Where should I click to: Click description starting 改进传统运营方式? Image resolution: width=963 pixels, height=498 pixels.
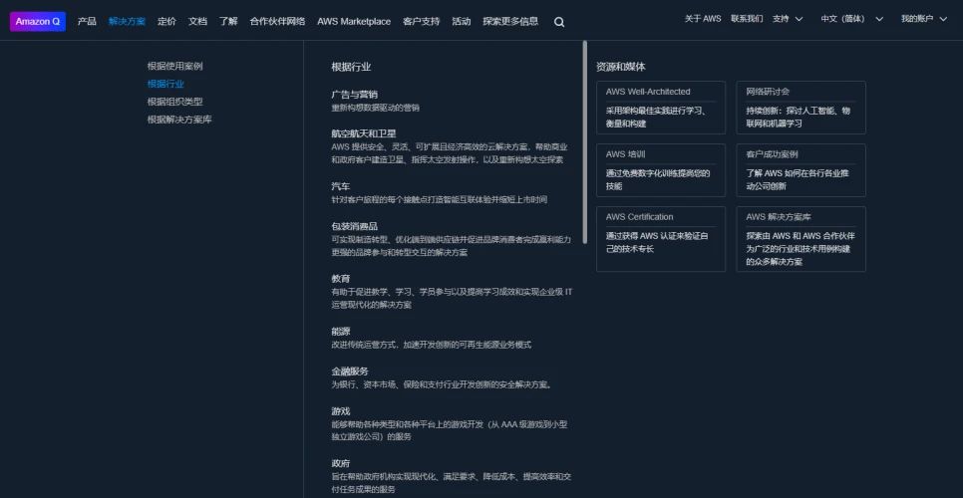431,345
